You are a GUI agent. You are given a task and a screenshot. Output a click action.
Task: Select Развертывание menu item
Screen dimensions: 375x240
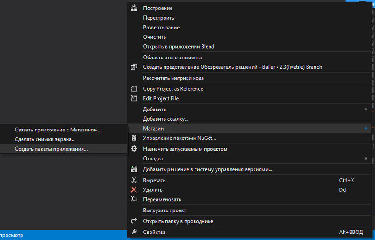pyautogui.click(x=249, y=27)
